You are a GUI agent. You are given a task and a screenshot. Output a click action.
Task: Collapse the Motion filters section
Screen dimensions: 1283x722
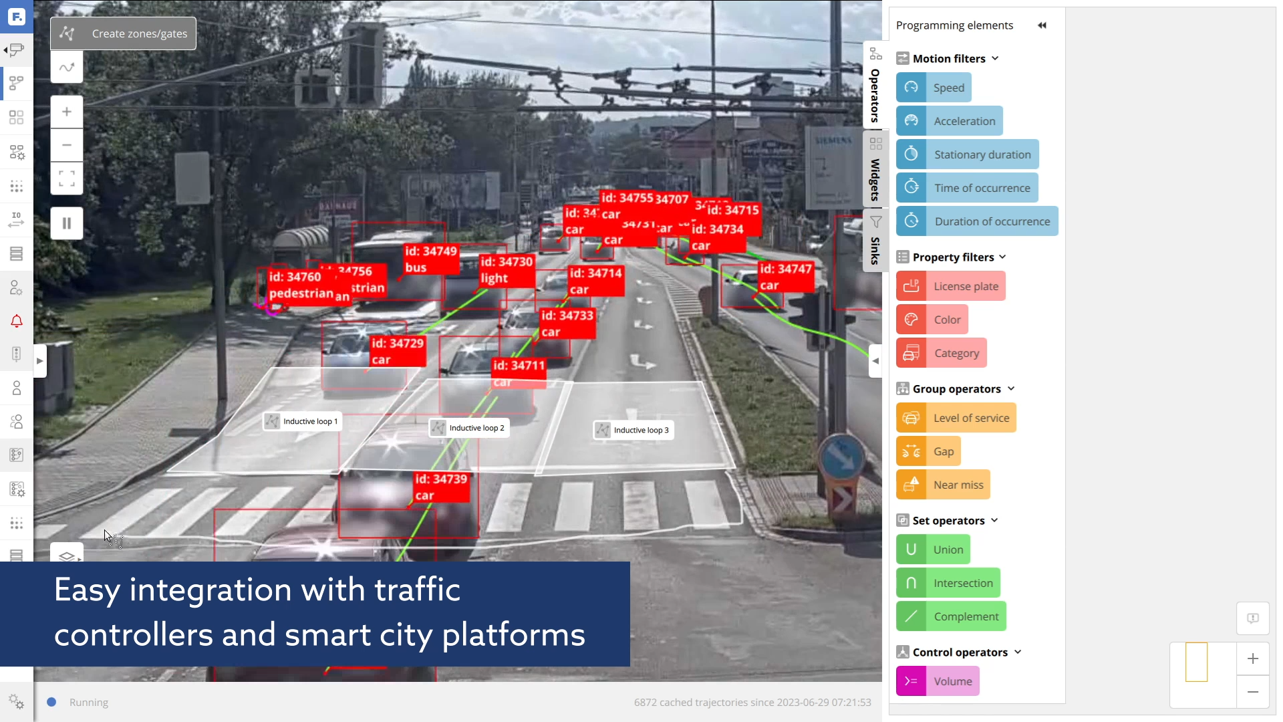994,58
